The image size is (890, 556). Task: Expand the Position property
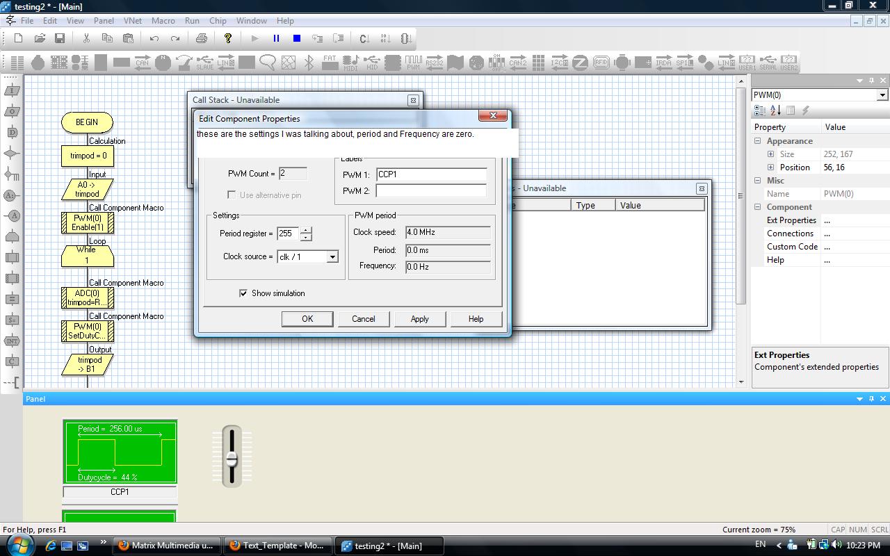[x=770, y=167]
